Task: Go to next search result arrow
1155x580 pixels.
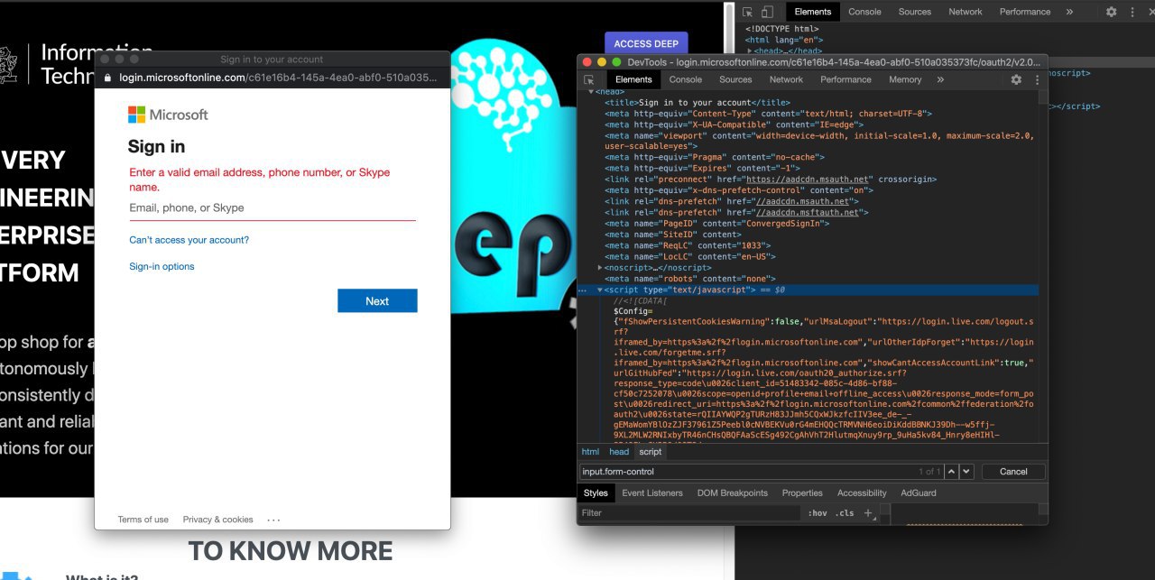Action: [x=966, y=471]
